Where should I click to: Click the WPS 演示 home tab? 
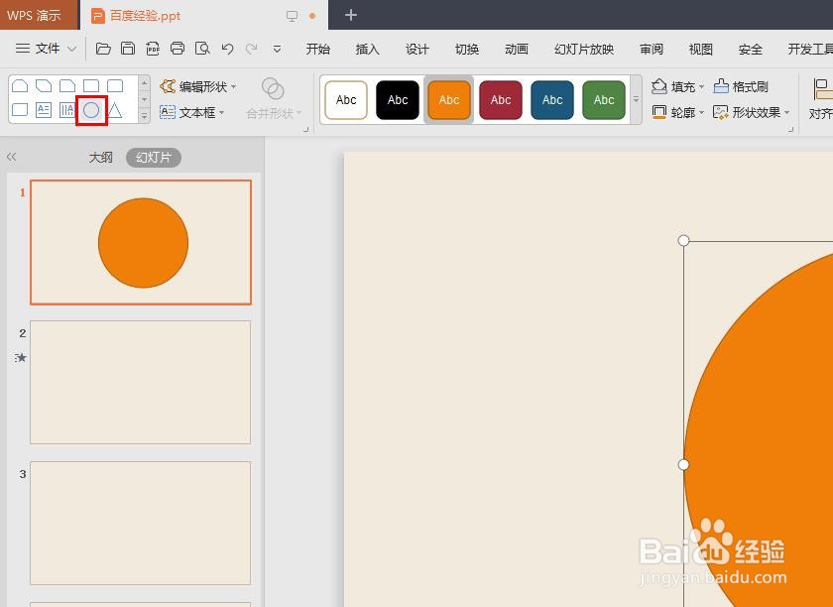(x=40, y=15)
